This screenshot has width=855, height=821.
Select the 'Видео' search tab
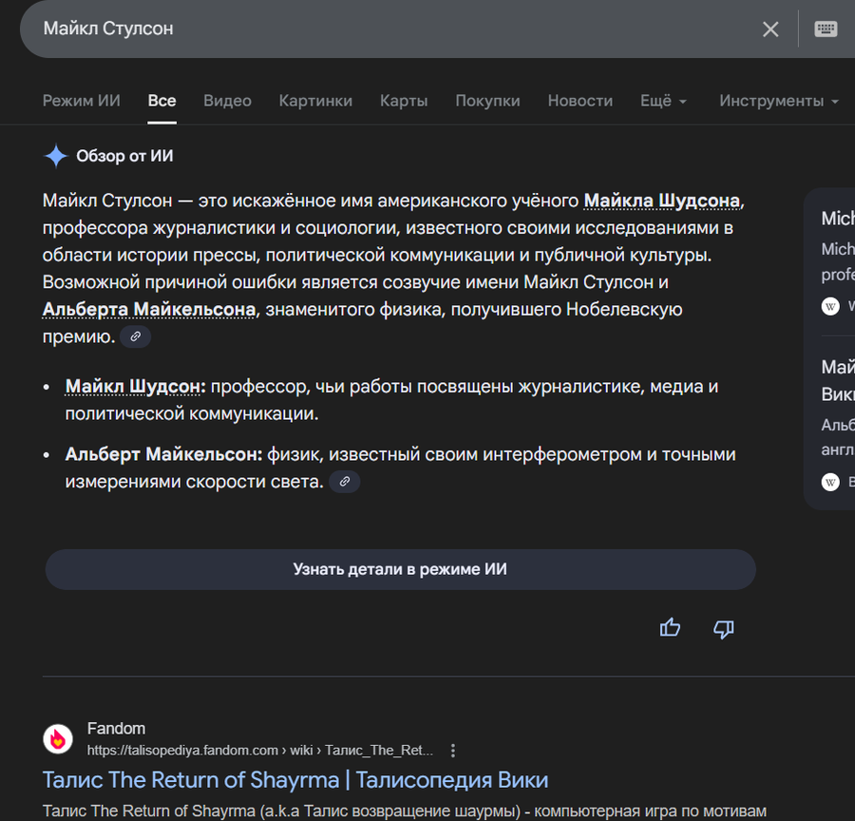227,101
